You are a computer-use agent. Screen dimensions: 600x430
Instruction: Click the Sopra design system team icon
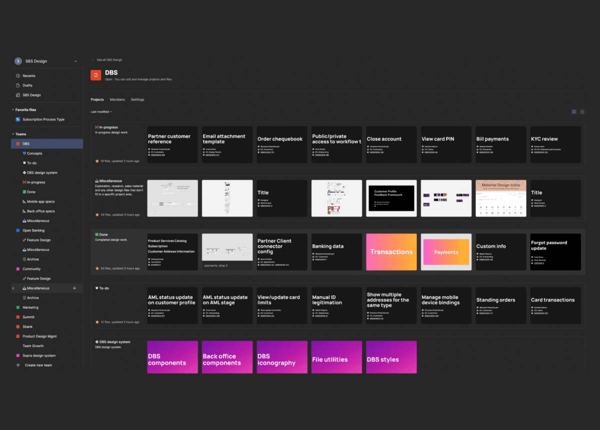(18, 355)
